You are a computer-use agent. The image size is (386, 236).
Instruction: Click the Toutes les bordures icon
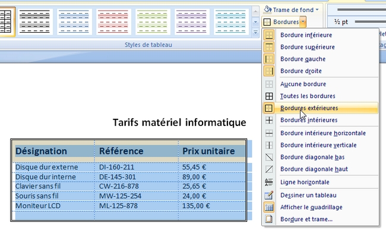[x=269, y=96]
